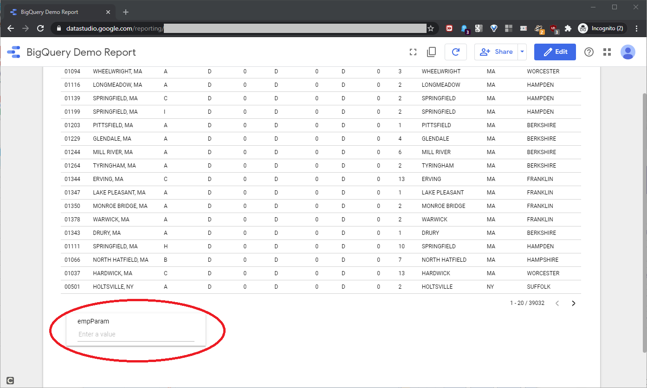Go to previous page of table
647x388 pixels.
pyautogui.click(x=557, y=303)
